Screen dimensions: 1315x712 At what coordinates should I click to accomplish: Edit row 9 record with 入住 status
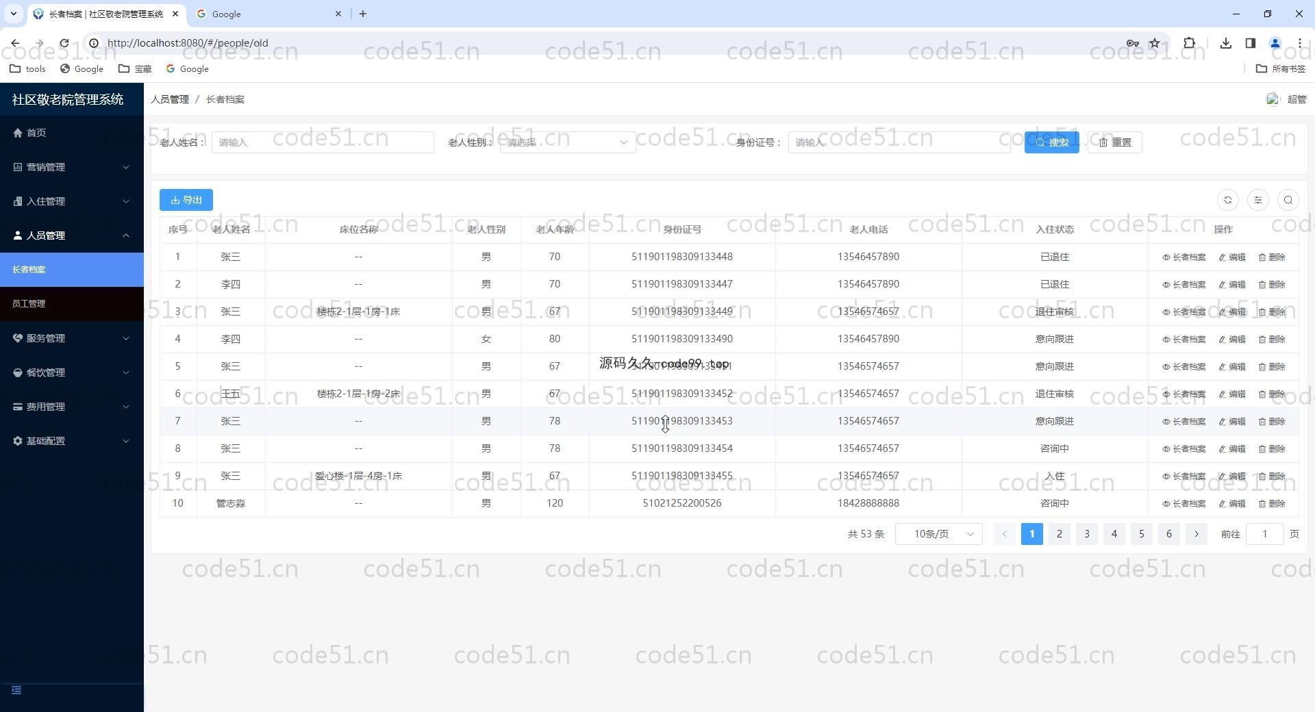click(x=1232, y=476)
